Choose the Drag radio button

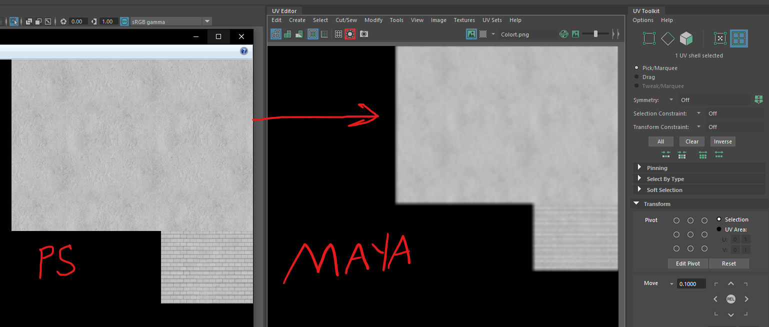point(636,77)
